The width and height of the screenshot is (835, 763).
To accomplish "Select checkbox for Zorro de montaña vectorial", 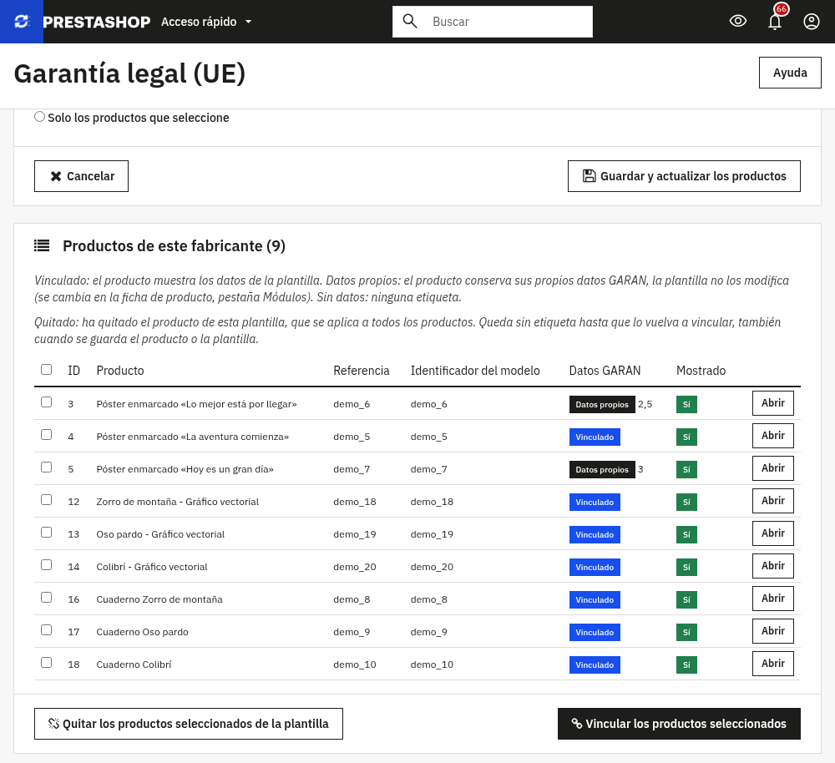I will [x=46, y=499].
